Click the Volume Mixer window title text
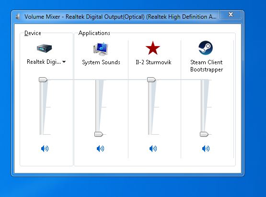Screen dimensions: 266x197 pos(120,17)
